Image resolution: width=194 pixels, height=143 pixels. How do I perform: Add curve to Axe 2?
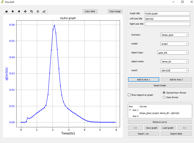point(176,80)
